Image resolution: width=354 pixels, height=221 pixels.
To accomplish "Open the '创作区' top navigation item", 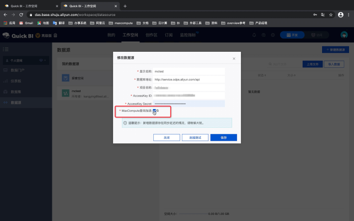I will (151, 35).
